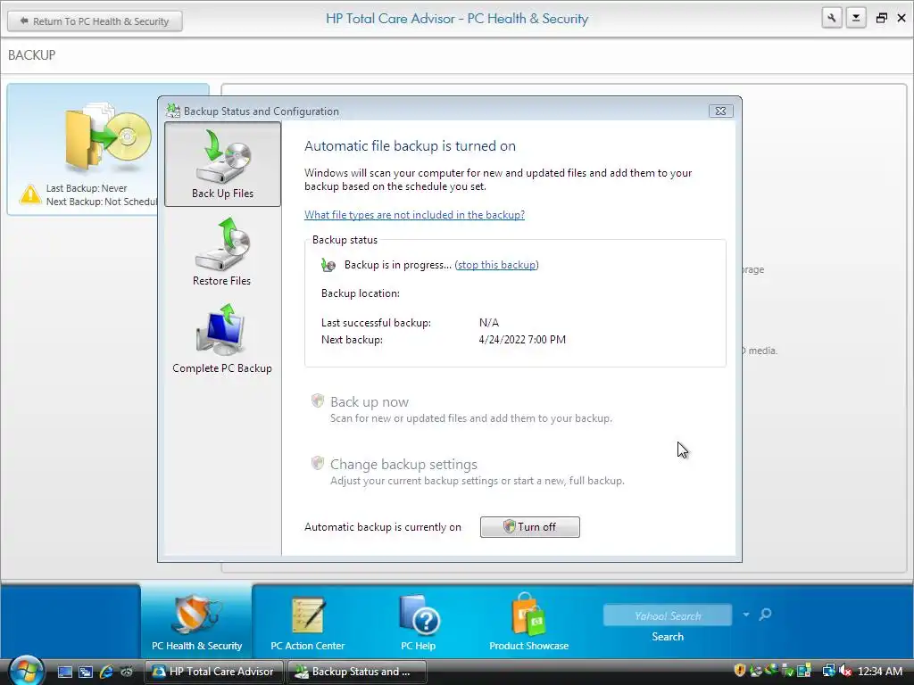Click the magnifying glass search icon
This screenshot has height=685, width=914.
pyautogui.click(x=765, y=615)
